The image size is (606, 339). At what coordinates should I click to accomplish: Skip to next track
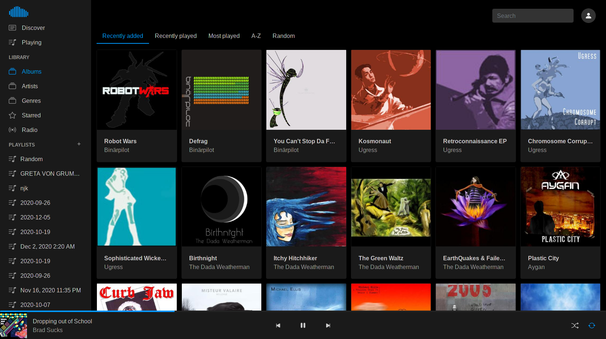(x=328, y=326)
